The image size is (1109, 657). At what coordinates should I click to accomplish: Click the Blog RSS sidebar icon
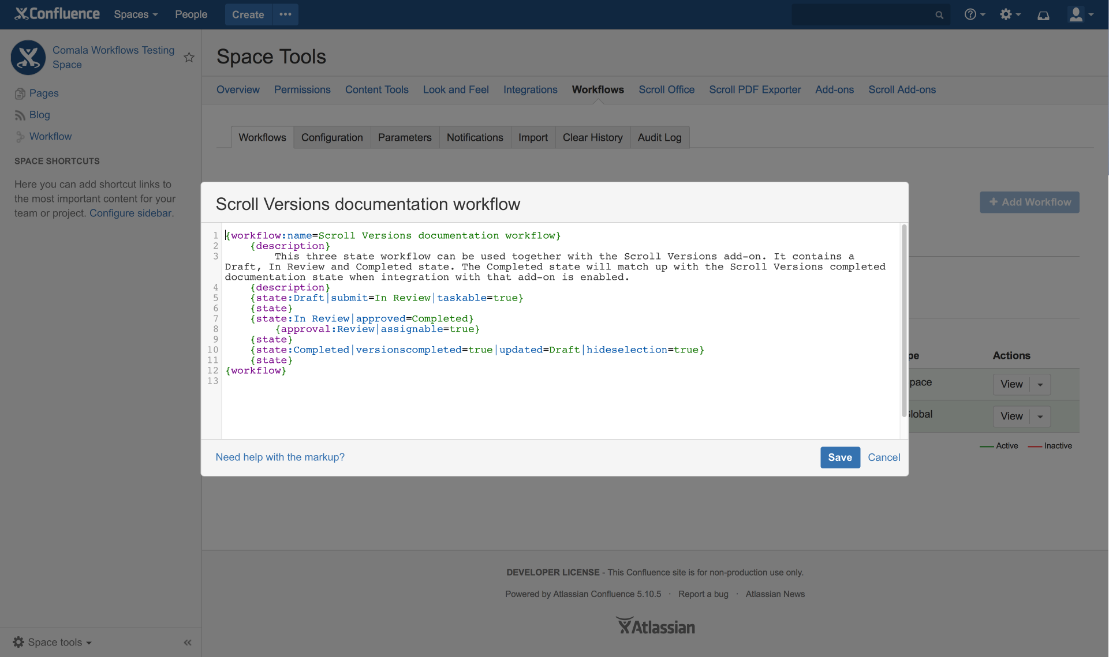click(20, 115)
